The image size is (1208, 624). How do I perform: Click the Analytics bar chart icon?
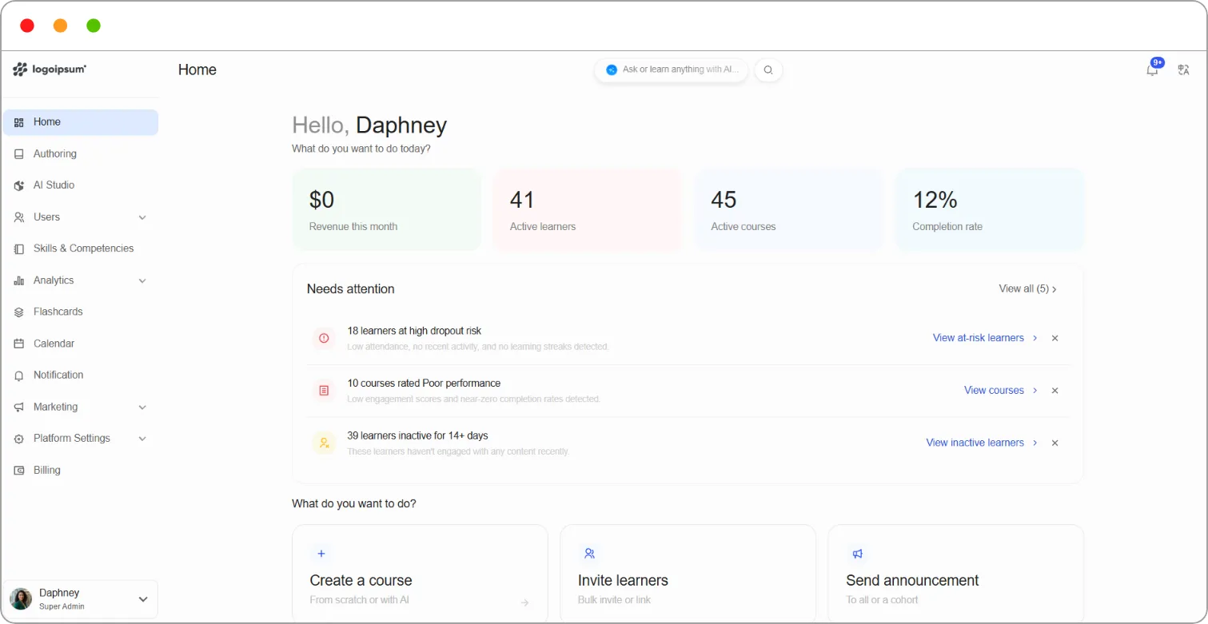pyautogui.click(x=19, y=280)
